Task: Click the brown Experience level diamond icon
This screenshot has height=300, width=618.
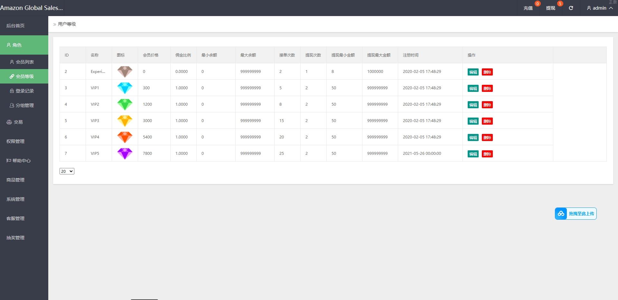Action: pyautogui.click(x=125, y=72)
